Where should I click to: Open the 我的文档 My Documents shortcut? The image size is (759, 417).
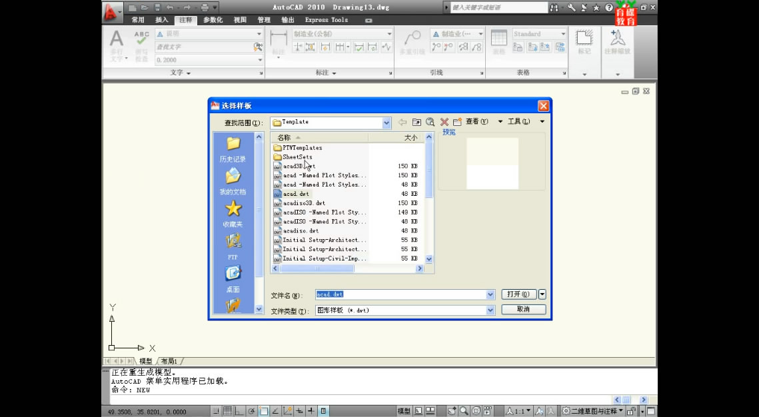233,181
